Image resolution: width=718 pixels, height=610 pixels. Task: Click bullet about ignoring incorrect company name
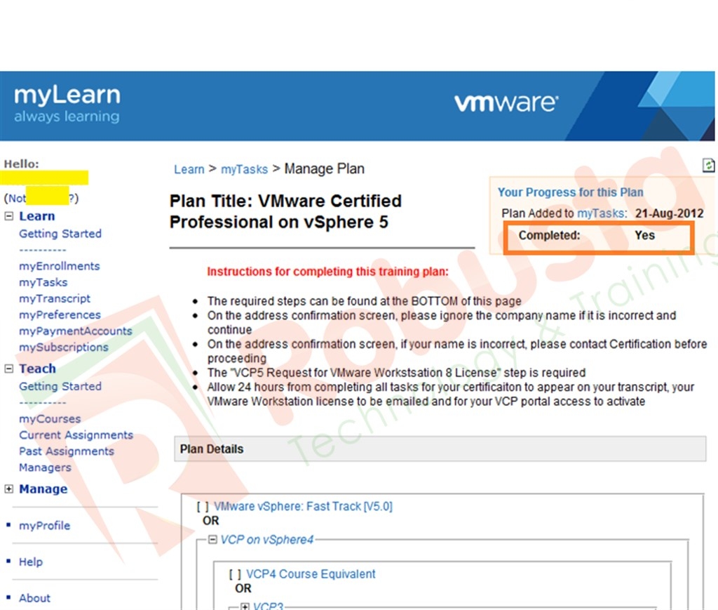tap(442, 323)
